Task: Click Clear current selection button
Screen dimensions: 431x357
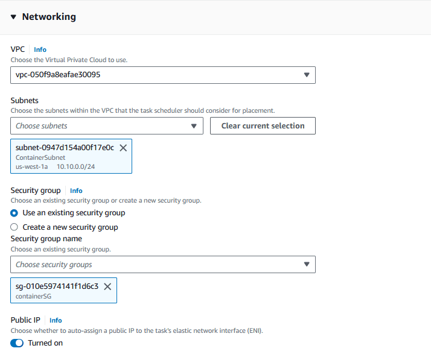Action: (x=263, y=126)
